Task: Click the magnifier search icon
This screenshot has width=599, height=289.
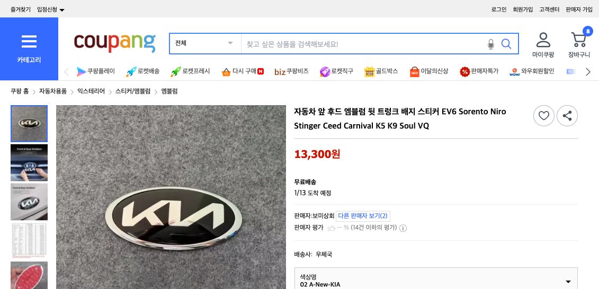Action: pyautogui.click(x=506, y=44)
